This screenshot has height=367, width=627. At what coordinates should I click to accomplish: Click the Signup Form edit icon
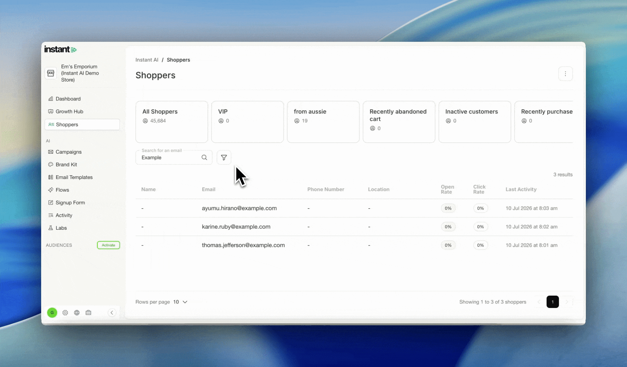point(51,203)
